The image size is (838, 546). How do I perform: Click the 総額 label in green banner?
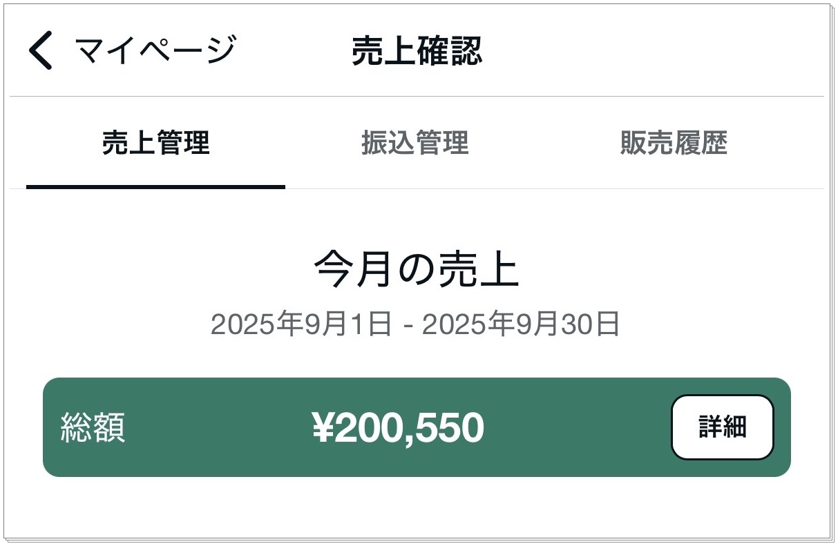click(93, 427)
